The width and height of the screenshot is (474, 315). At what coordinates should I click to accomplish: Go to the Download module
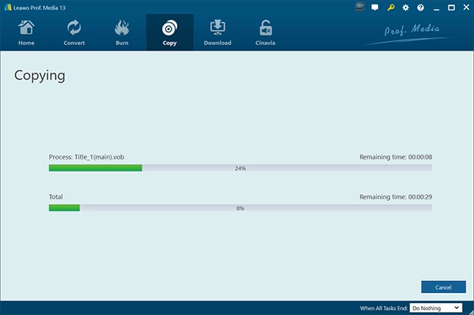click(x=217, y=32)
